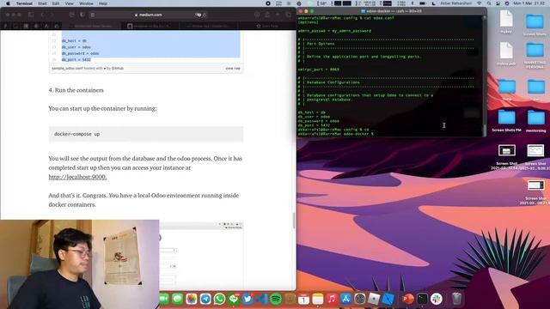Open the Shell menu
The height and width of the screenshot is (309, 550).
coord(42,3)
